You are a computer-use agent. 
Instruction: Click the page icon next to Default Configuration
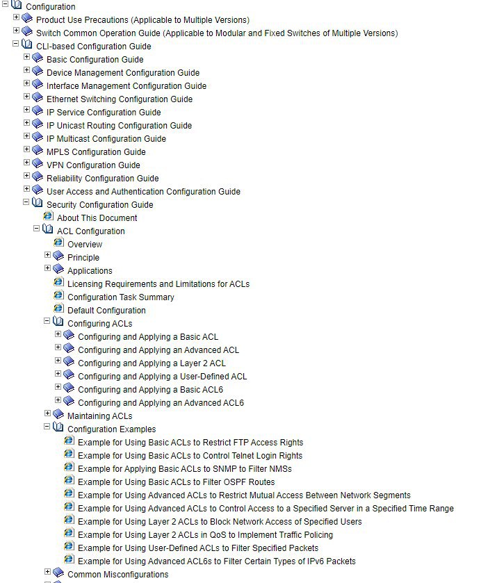pyautogui.click(x=59, y=309)
